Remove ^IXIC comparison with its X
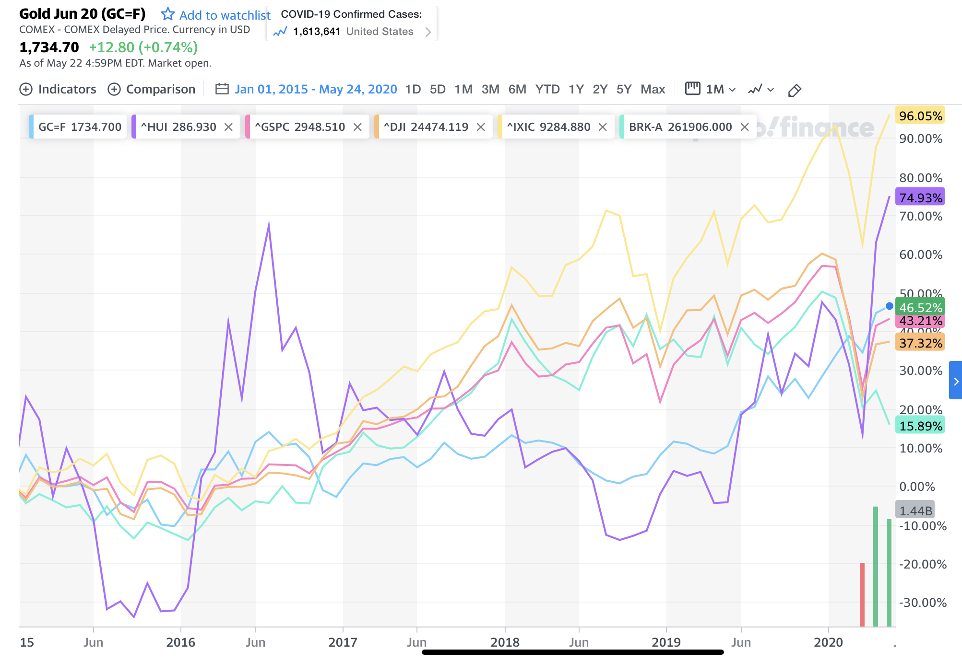 pos(603,127)
